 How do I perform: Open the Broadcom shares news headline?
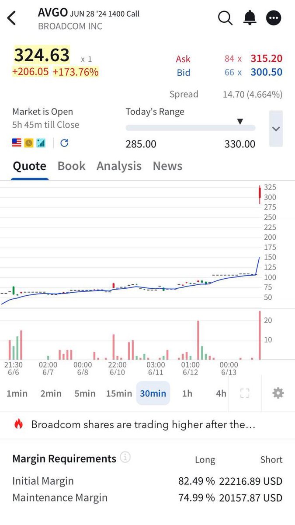coord(143,424)
